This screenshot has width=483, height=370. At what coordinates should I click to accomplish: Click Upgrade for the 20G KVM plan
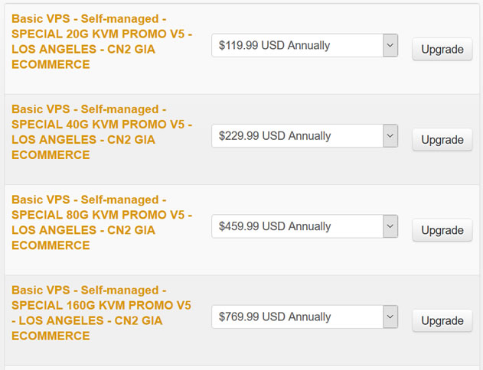442,50
